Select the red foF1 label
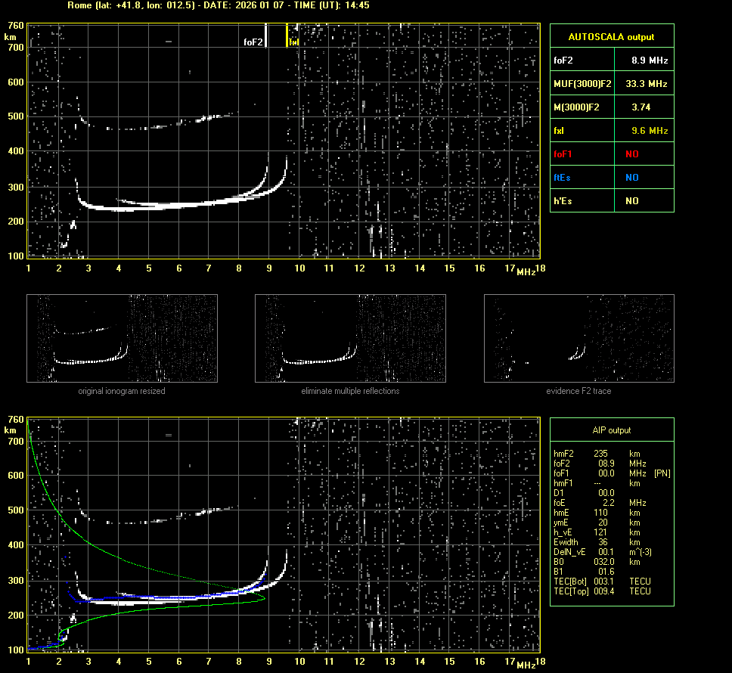Image resolution: width=732 pixels, height=673 pixels. pos(563,154)
